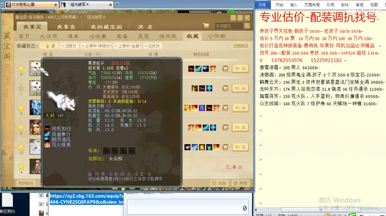386x216 pixels.
Task: Open 召唤兽 sub-tab
Action: (x=97, y=36)
